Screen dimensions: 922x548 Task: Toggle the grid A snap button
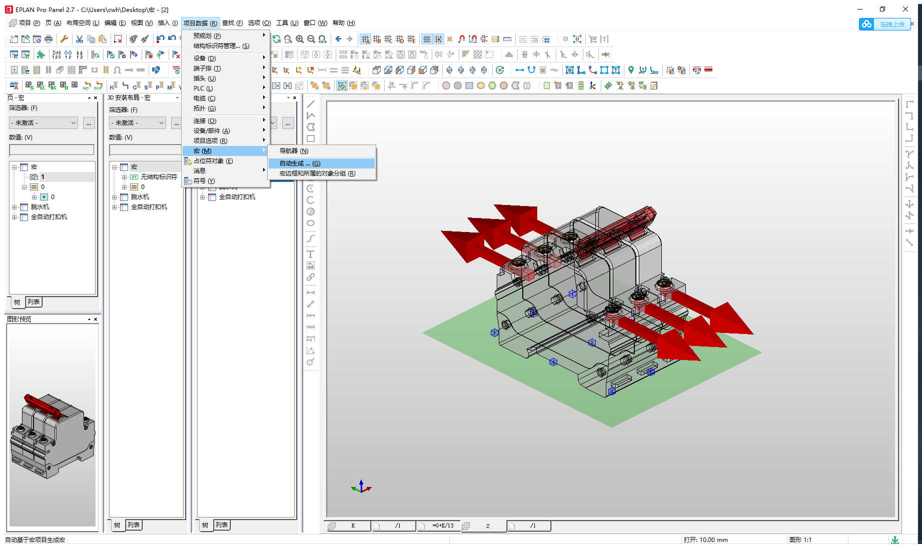click(366, 39)
